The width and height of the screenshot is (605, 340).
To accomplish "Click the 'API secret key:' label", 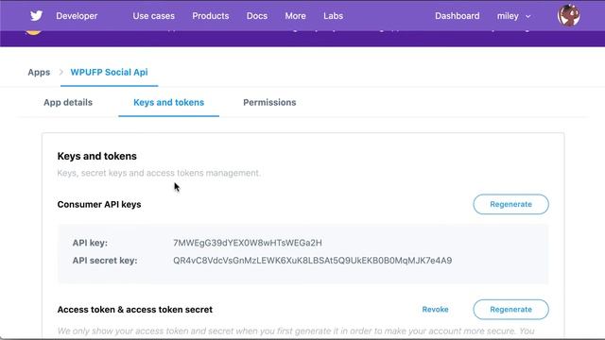I will point(105,261).
